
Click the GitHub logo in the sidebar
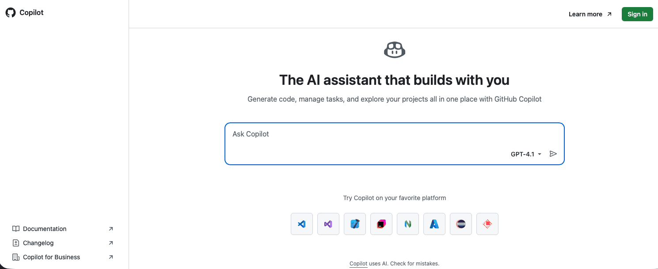coord(11,12)
